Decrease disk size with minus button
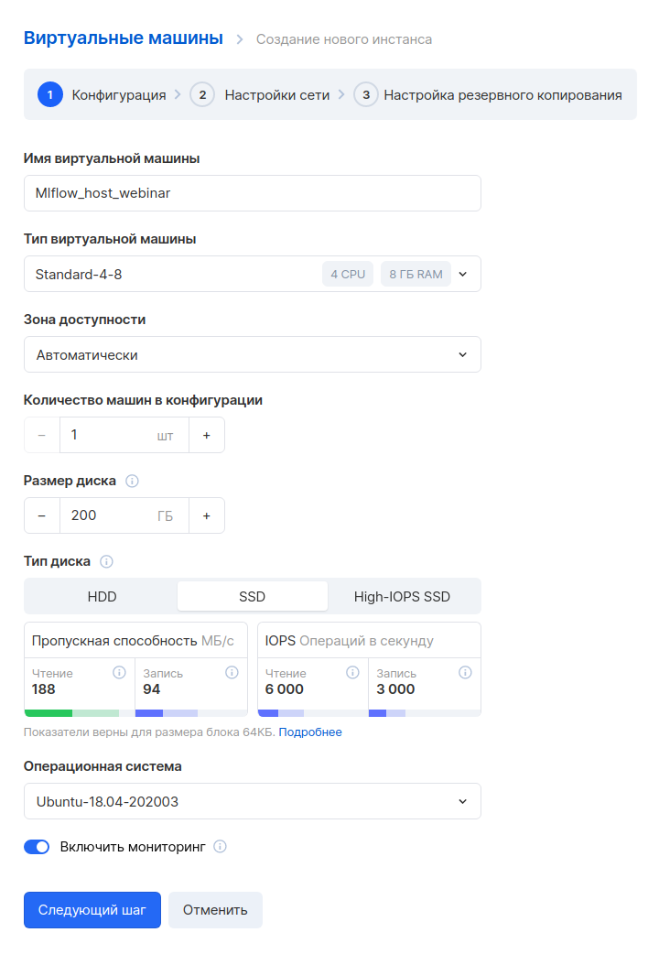 point(41,516)
